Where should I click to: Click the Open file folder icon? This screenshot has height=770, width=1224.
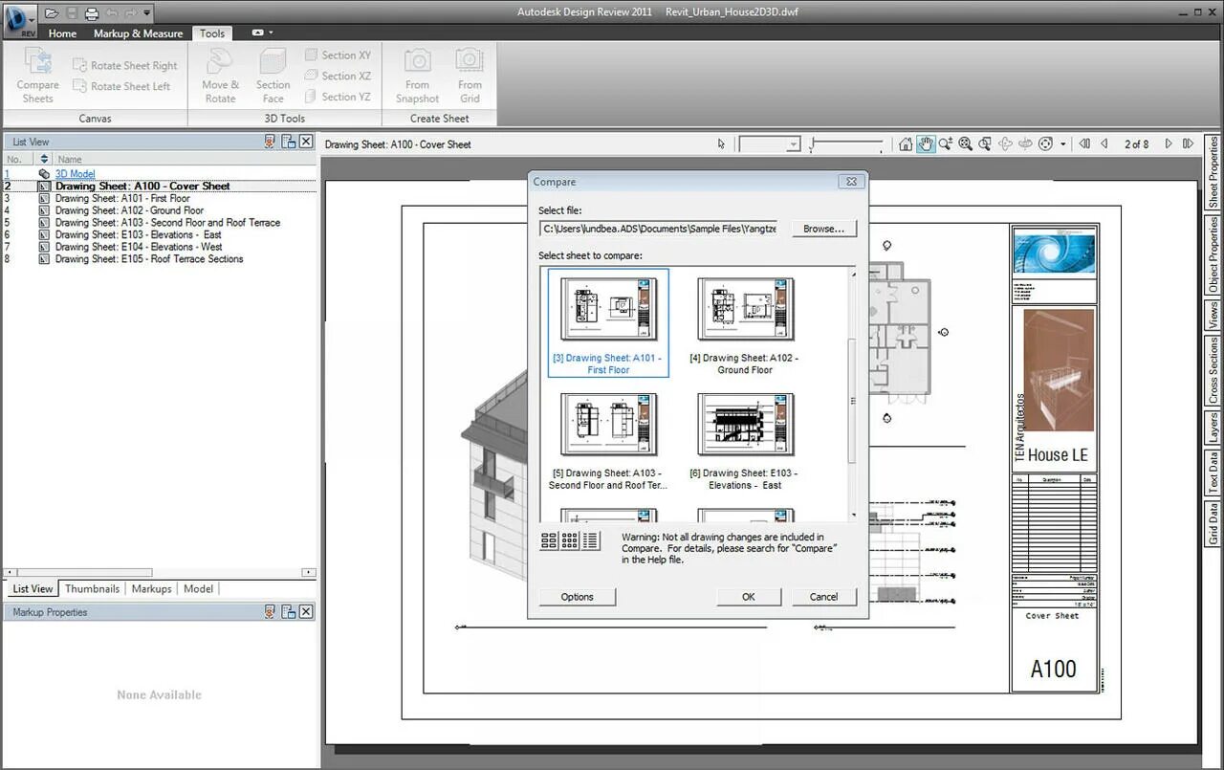tap(51, 13)
